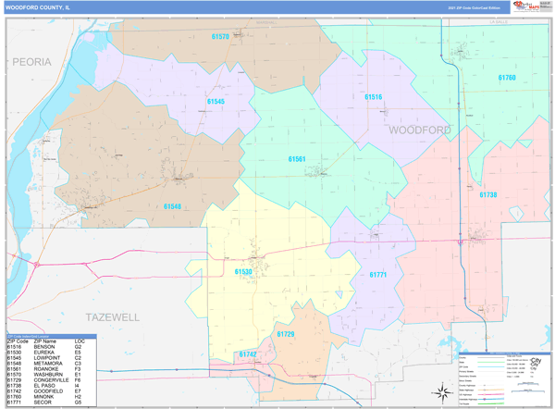
Task: Click grid location F6 in index
Action: coord(78,380)
